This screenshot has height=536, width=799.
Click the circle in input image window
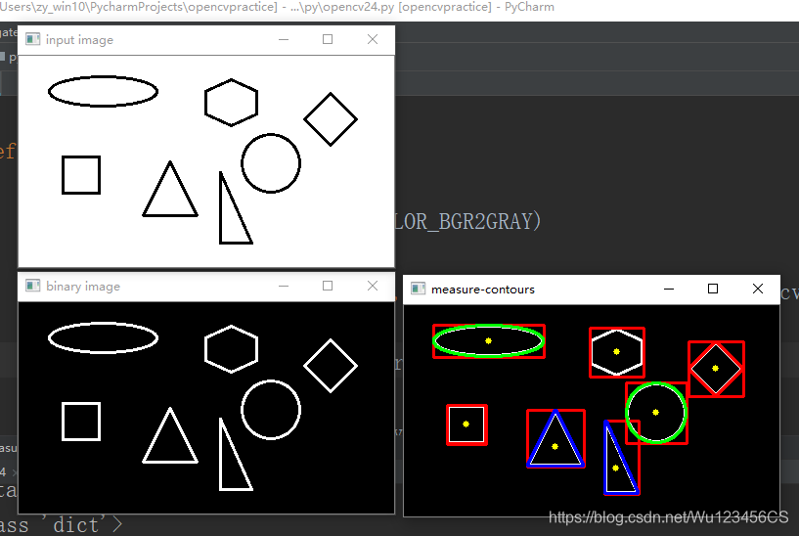[271, 163]
